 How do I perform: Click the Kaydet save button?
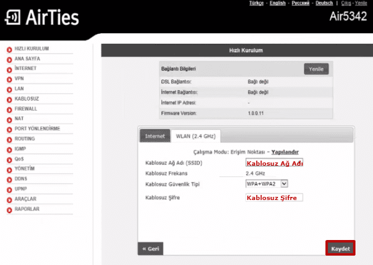(x=340, y=248)
